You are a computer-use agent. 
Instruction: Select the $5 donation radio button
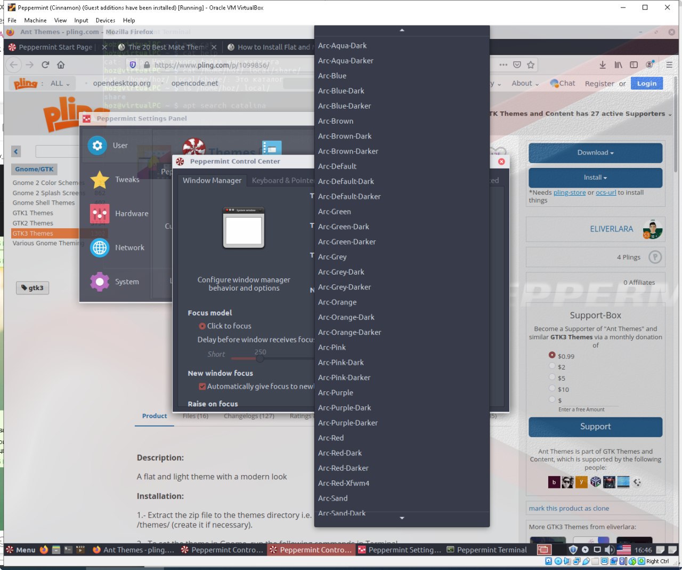[x=552, y=377]
